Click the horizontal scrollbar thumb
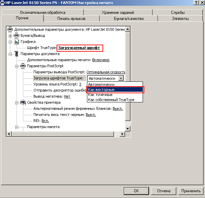Viewport: 205px width, 198px height. click(63, 134)
